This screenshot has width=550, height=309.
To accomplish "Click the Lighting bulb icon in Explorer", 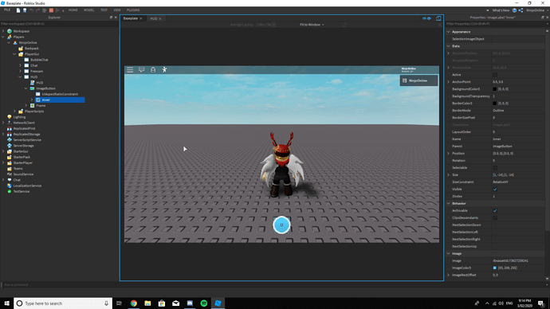I will 10,117.
